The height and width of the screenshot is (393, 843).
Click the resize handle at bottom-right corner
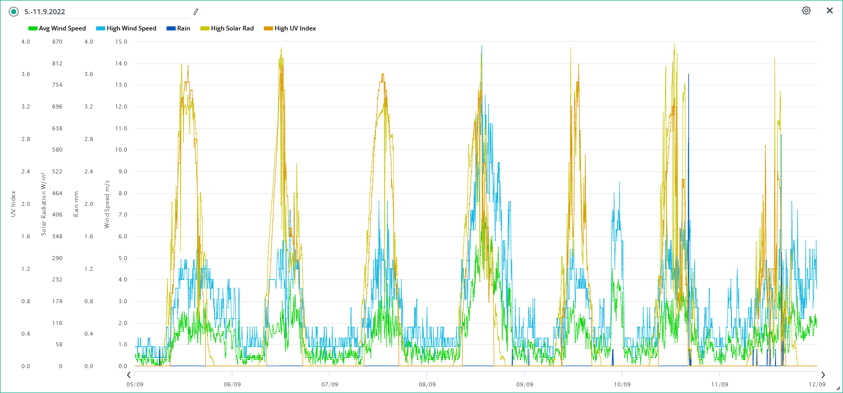point(838,388)
